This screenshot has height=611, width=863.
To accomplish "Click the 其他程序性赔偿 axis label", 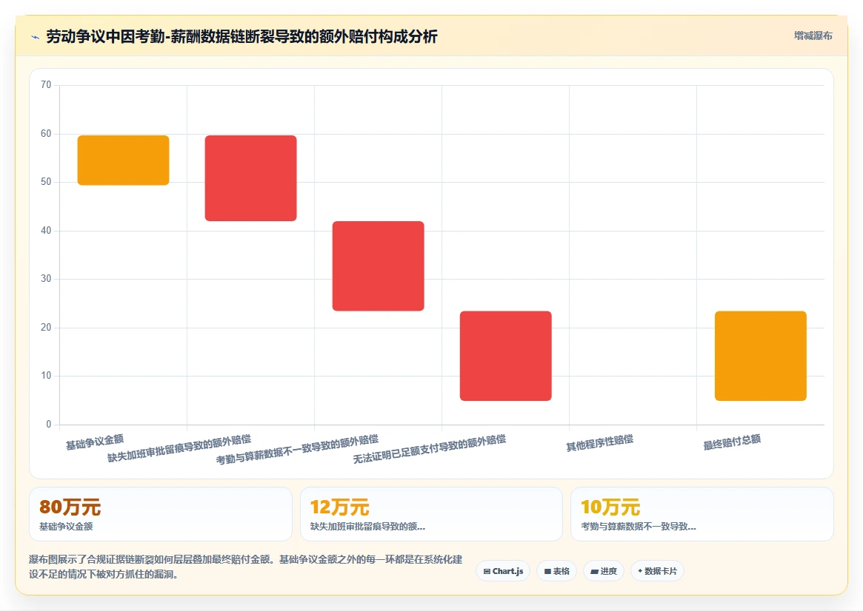I will (x=600, y=443).
